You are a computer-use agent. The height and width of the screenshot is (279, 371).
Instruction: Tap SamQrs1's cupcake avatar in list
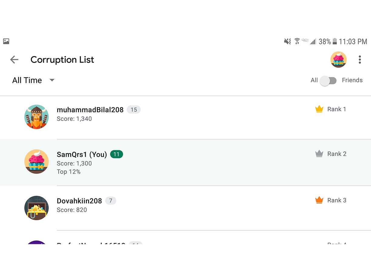36,162
